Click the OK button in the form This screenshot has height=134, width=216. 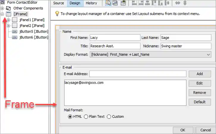[183, 130]
